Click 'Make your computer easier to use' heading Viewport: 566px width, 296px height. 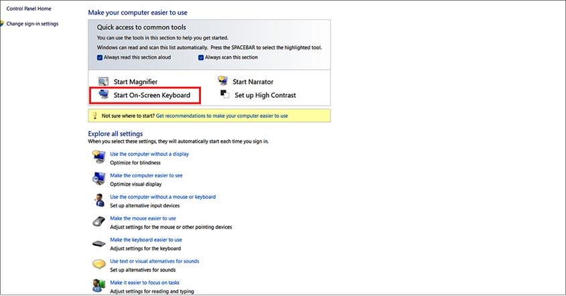(137, 13)
